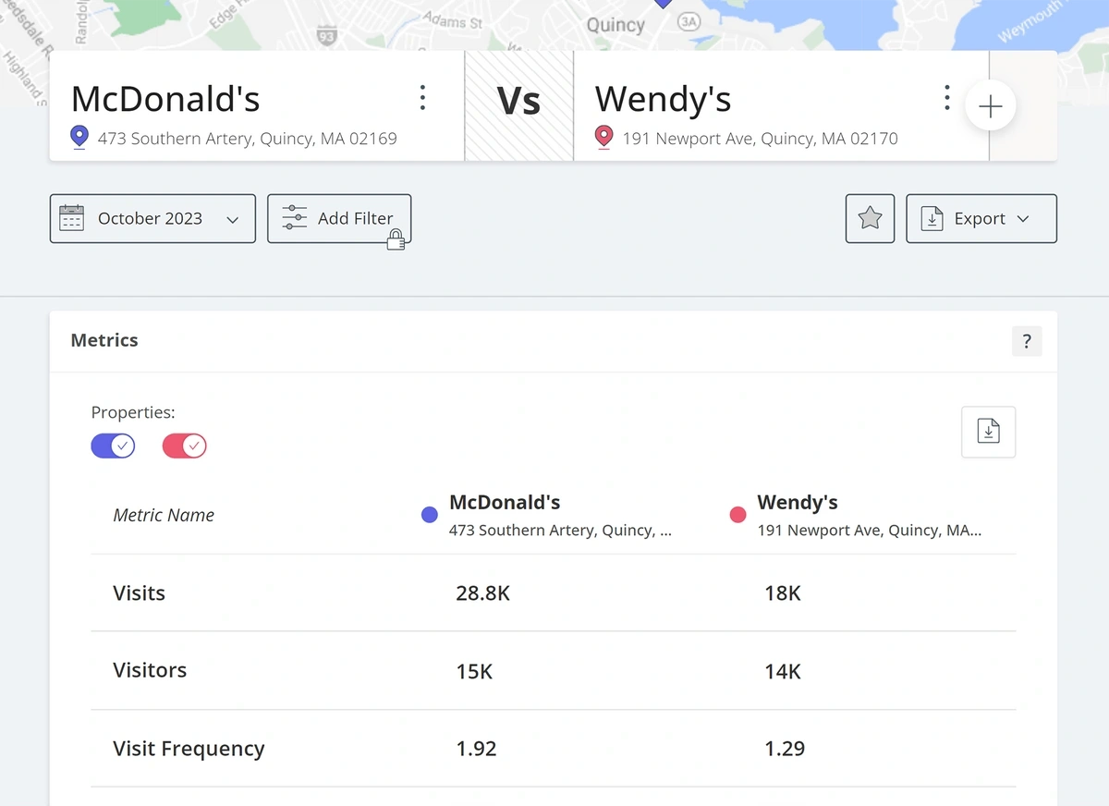Image resolution: width=1109 pixels, height=806 pixels.
Task: Click the Add Filter button
Action: (339, 219)
